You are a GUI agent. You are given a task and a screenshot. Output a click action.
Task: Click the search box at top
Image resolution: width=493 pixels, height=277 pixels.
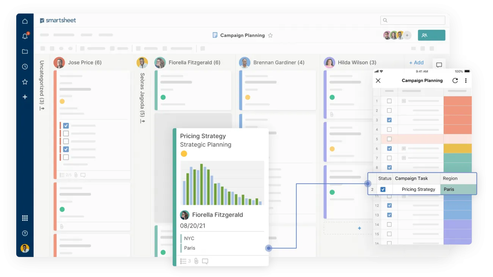(413, 20)
